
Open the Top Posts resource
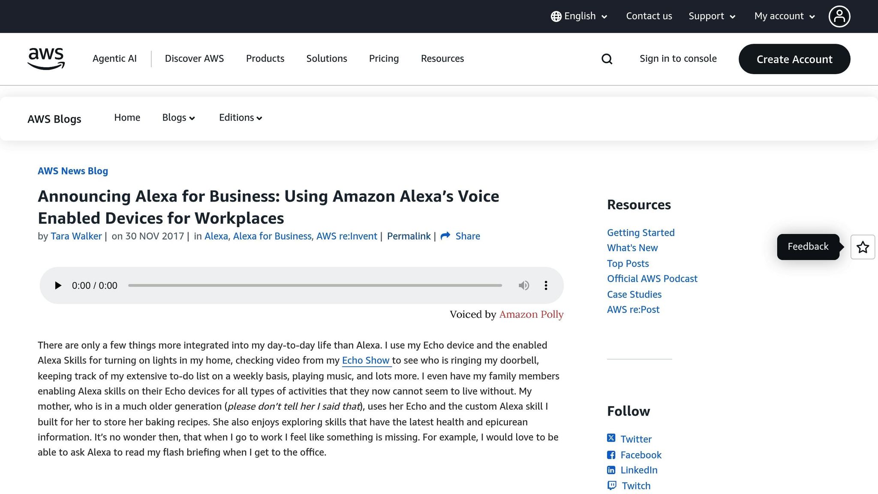pos(628,264)
